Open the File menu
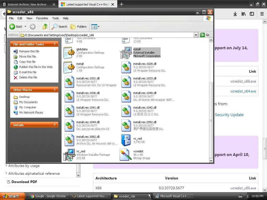The width and height of the screenshot is (267, 200). pos(11,18)
